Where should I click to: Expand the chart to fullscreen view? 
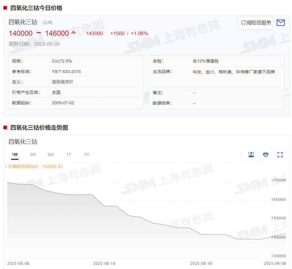point(280,154)
